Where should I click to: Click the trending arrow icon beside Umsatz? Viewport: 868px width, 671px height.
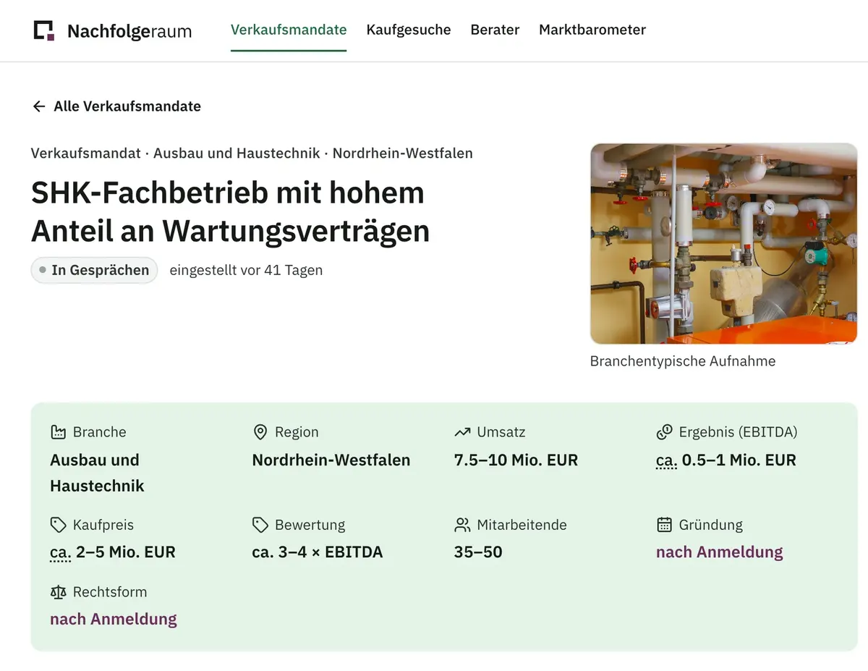point(462,432)
